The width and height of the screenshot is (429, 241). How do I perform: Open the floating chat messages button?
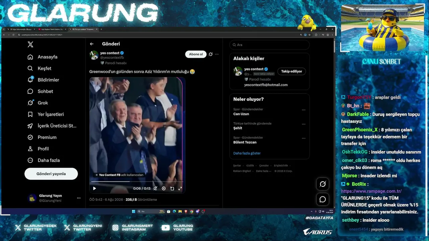tap(323, 199)
